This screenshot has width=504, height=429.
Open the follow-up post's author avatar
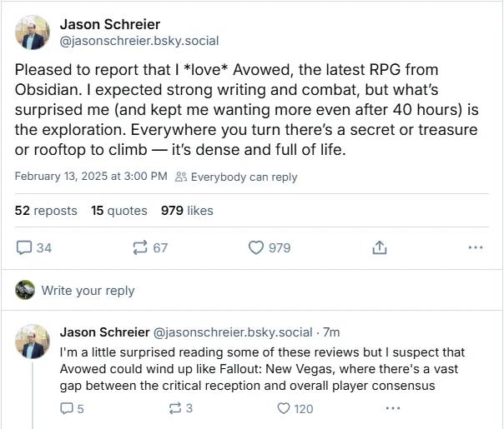tap(32, 341)
